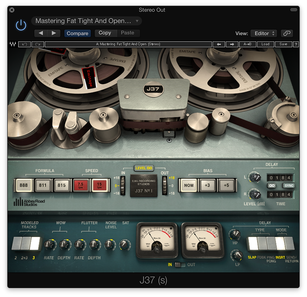Select NOM bias setting
Viewport: 307px width, 297px height.
point(189,185)
